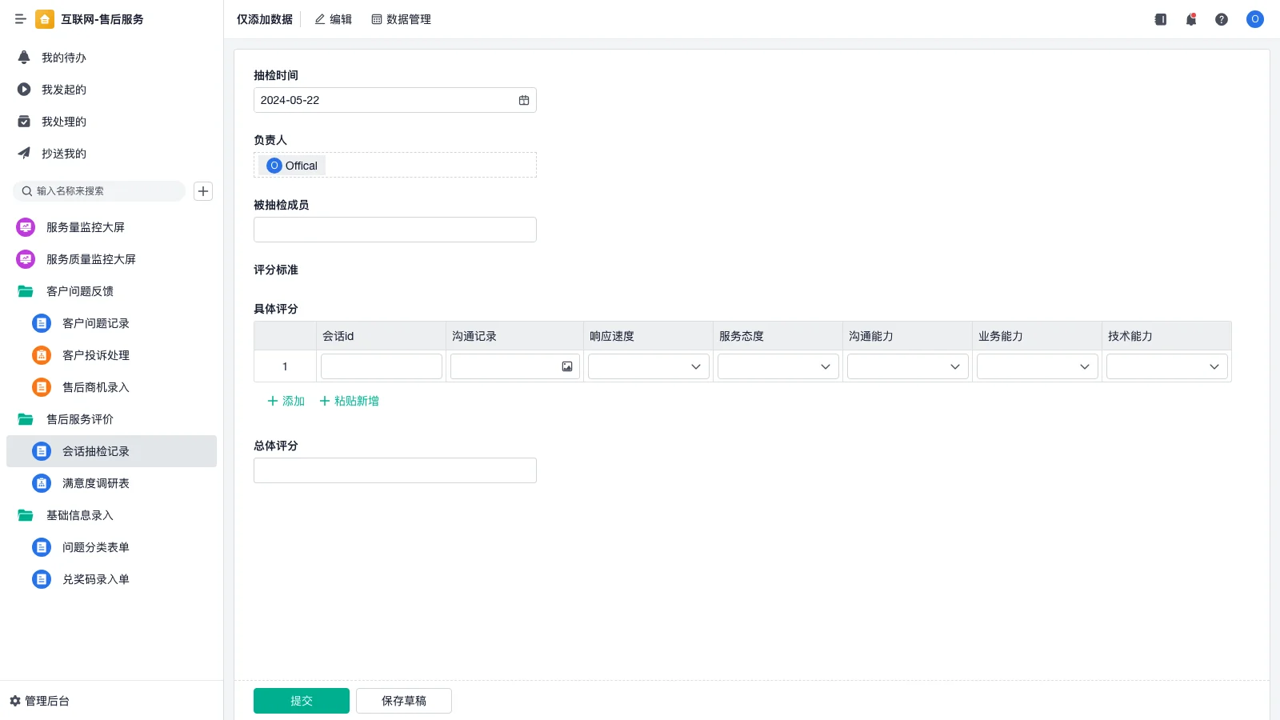Click the plus button next to search box

pos(202,191)
